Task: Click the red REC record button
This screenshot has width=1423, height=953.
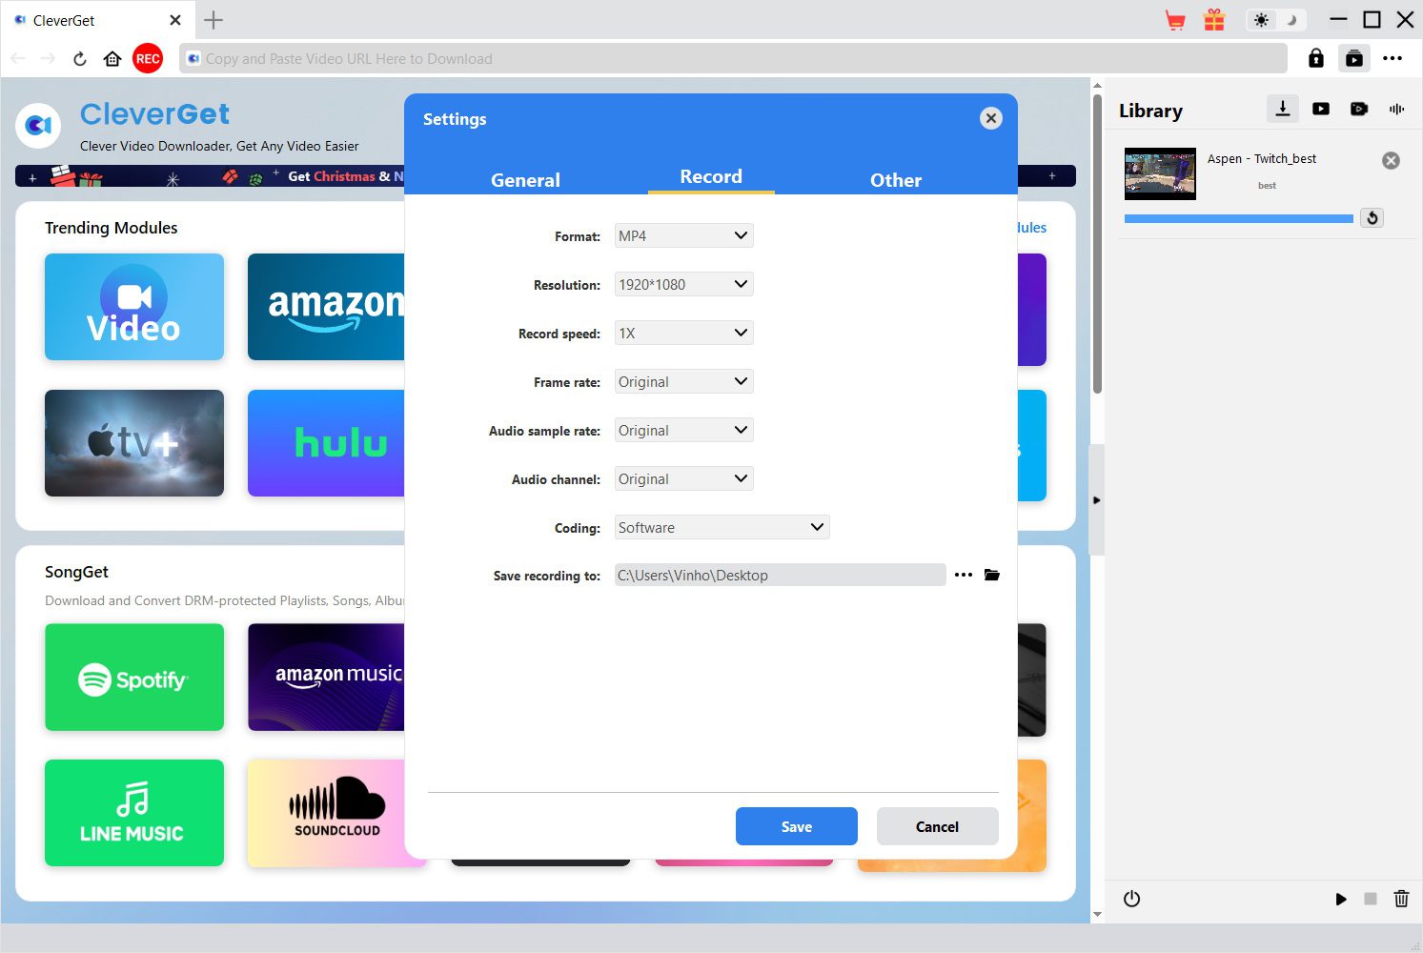Action: tap(148, 58)
